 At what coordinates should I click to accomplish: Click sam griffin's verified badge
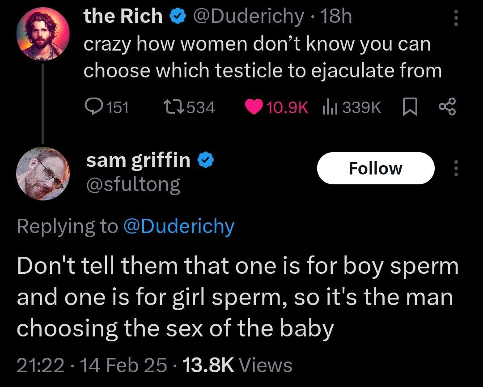[205, 160]
